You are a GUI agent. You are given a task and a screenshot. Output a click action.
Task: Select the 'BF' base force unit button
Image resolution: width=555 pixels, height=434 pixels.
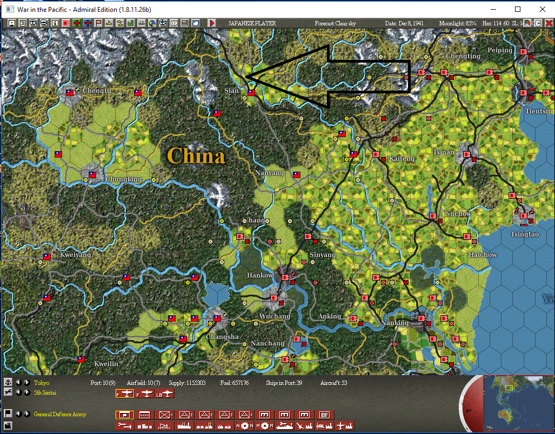point(325,415)
